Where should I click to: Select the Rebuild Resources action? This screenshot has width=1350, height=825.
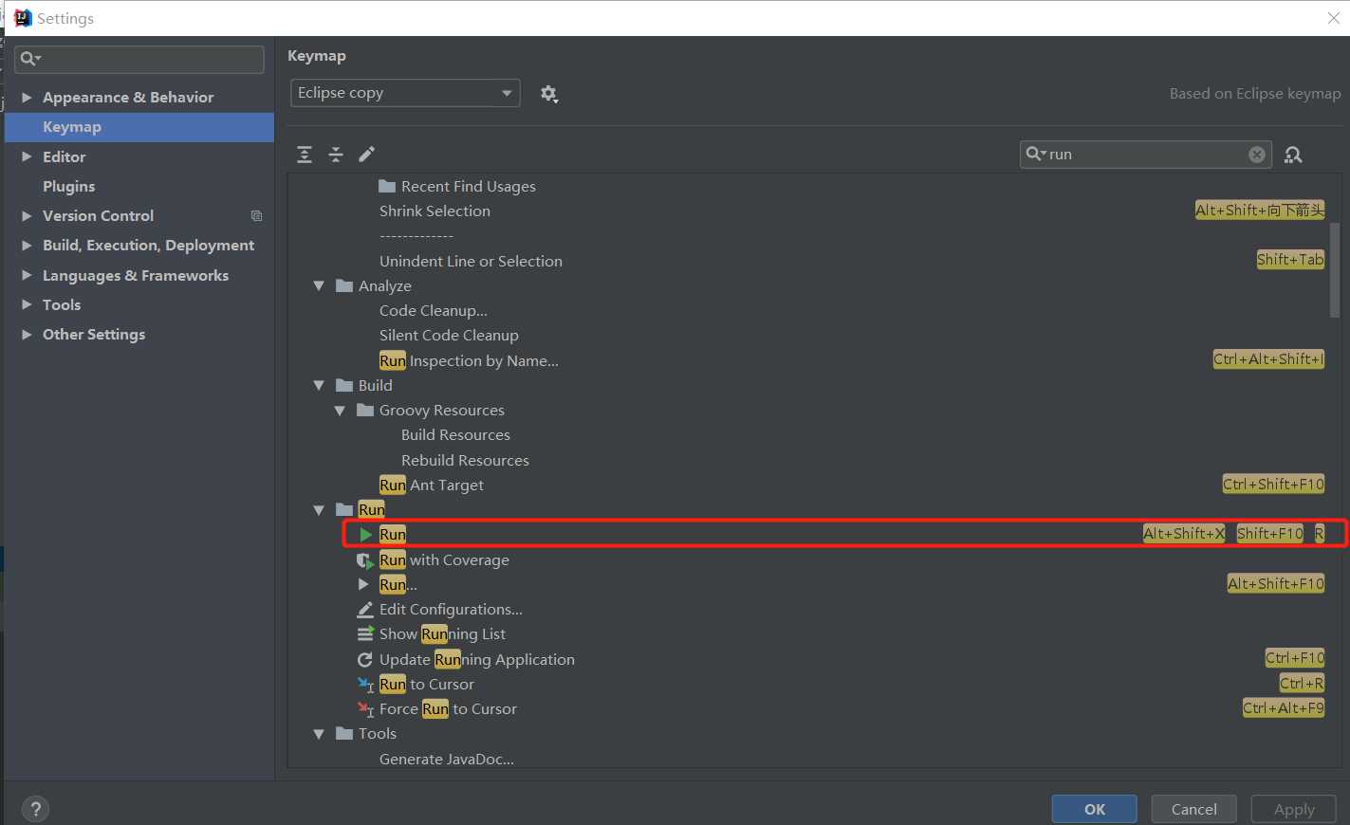[465, 460]
